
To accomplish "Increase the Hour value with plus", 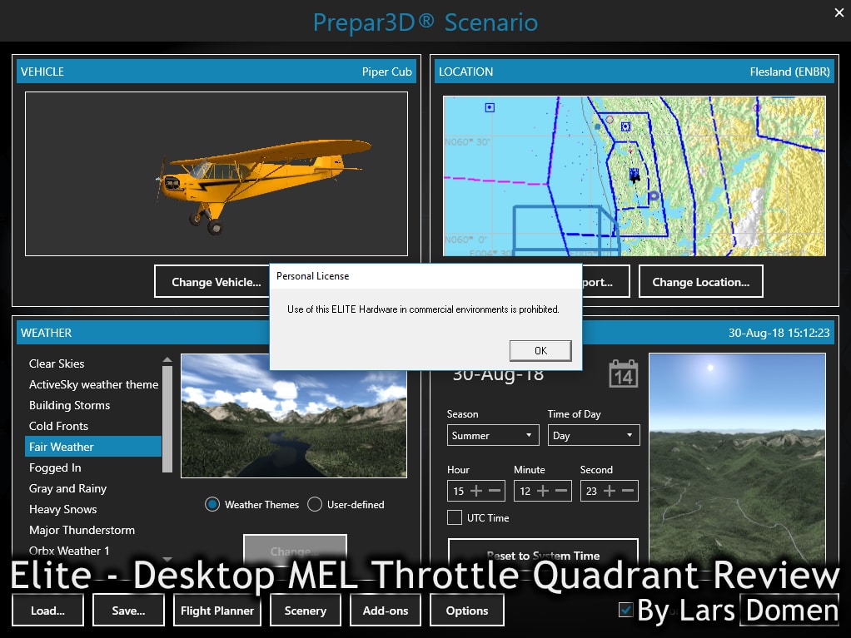I will (476, 491).
